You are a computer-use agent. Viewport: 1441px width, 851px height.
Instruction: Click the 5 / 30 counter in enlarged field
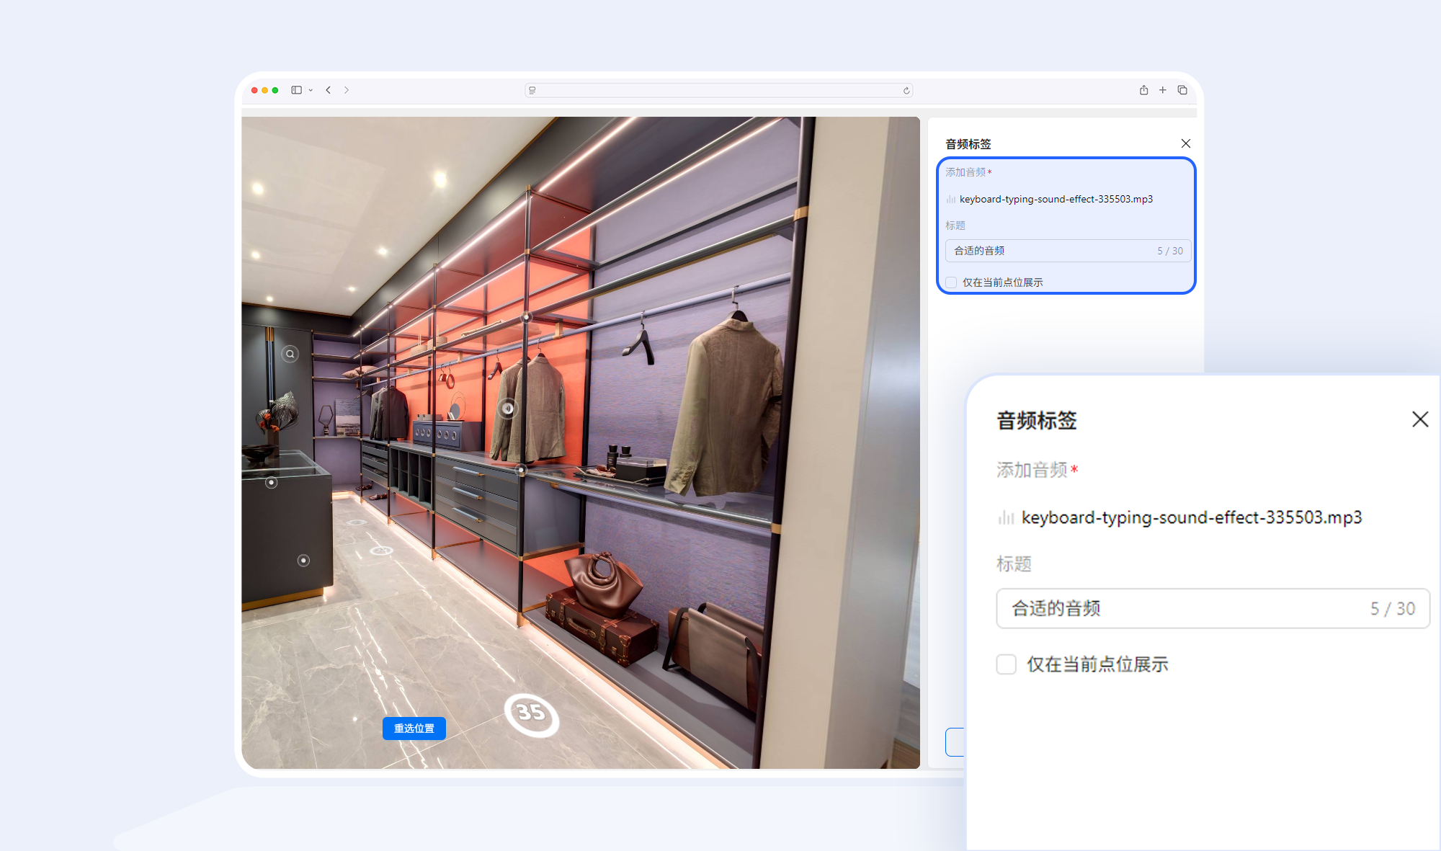pos(1393,609)
